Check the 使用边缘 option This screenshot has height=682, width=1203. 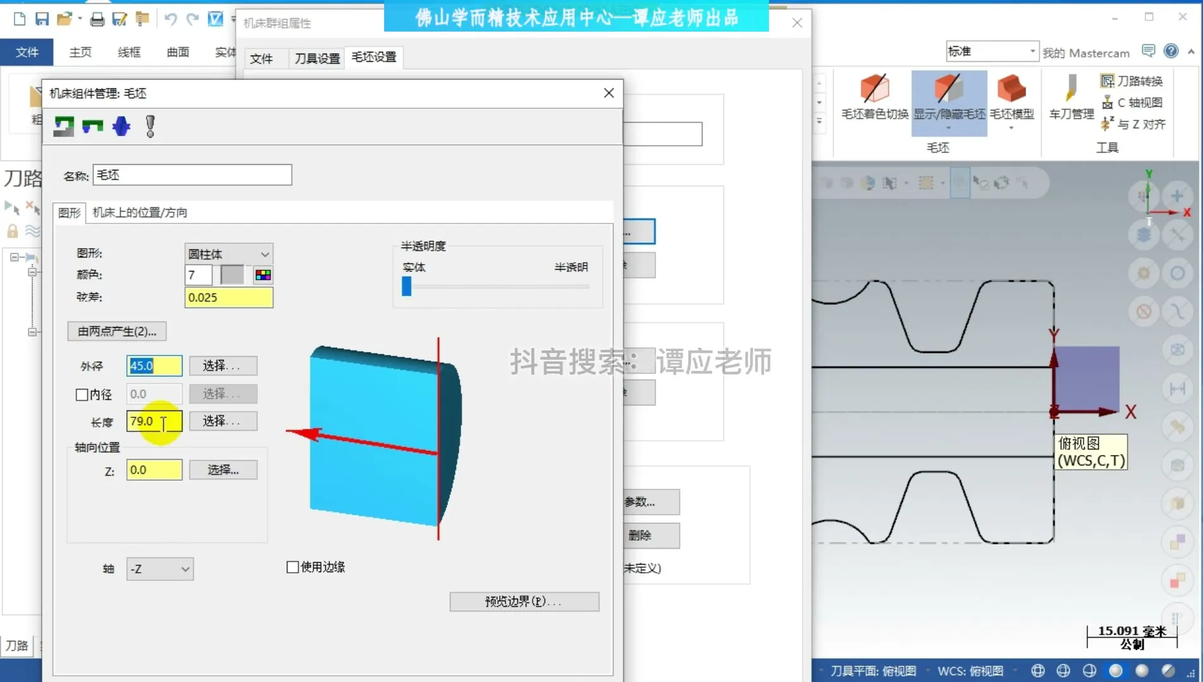coord(292,566)
